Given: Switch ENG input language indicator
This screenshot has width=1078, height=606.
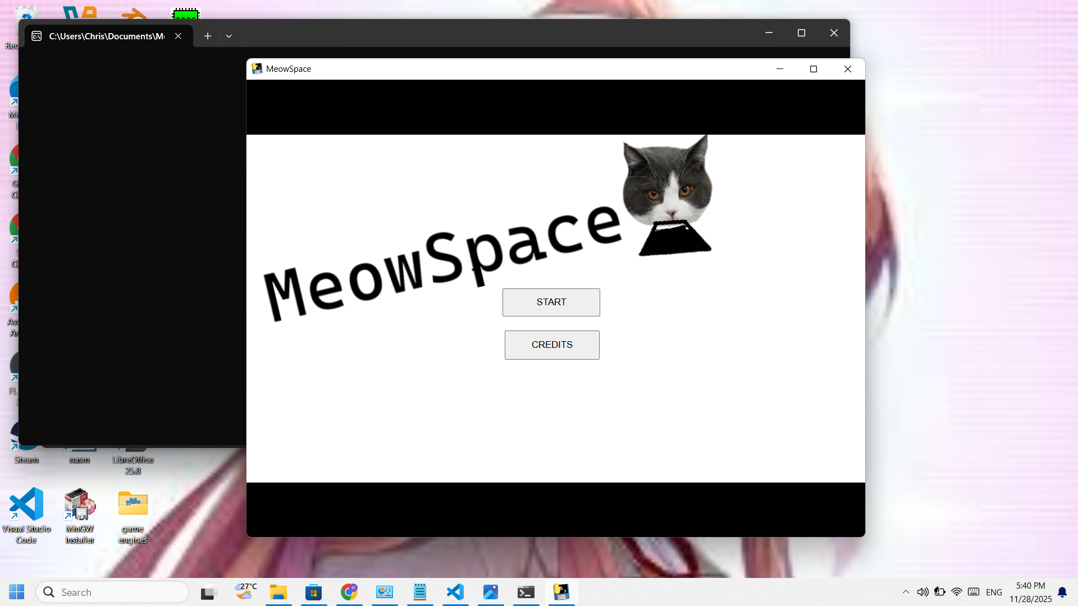Looking at the screenshot, I should 993,592.
